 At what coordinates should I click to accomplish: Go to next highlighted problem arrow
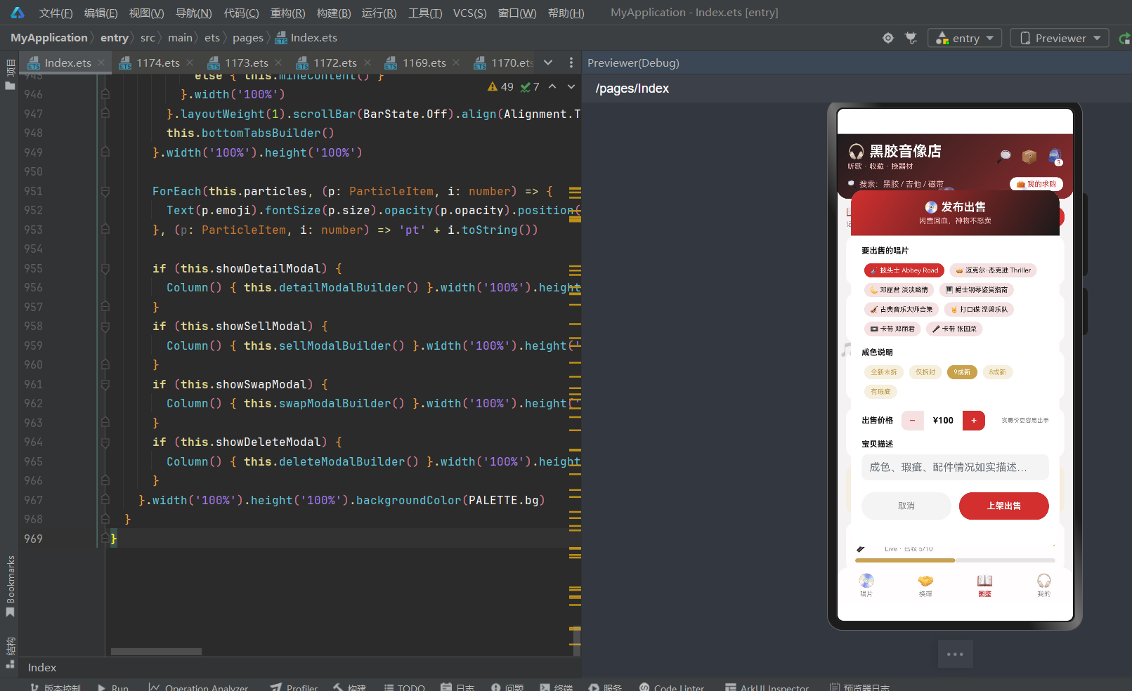[571, 86]
